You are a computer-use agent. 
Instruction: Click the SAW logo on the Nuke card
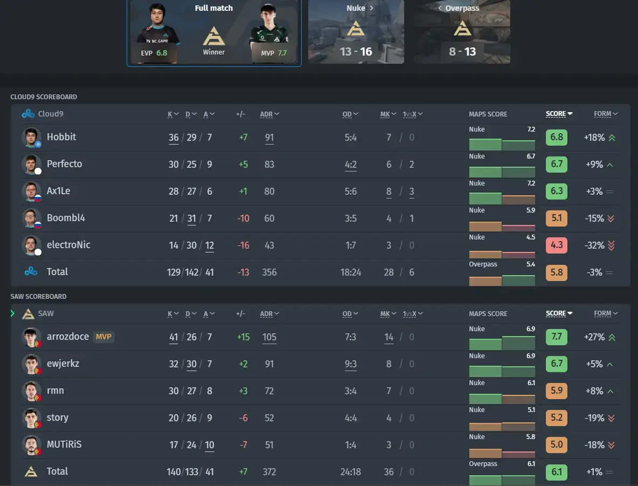tap(356, 28)
